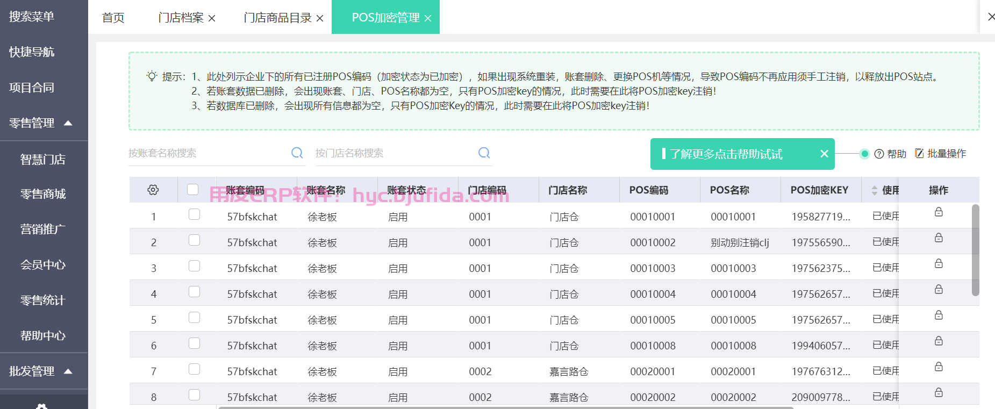Image resolution: width=995 pixels, height=409 pixels.
Task: Open 营销推广 submenu item
Action: 43,229
